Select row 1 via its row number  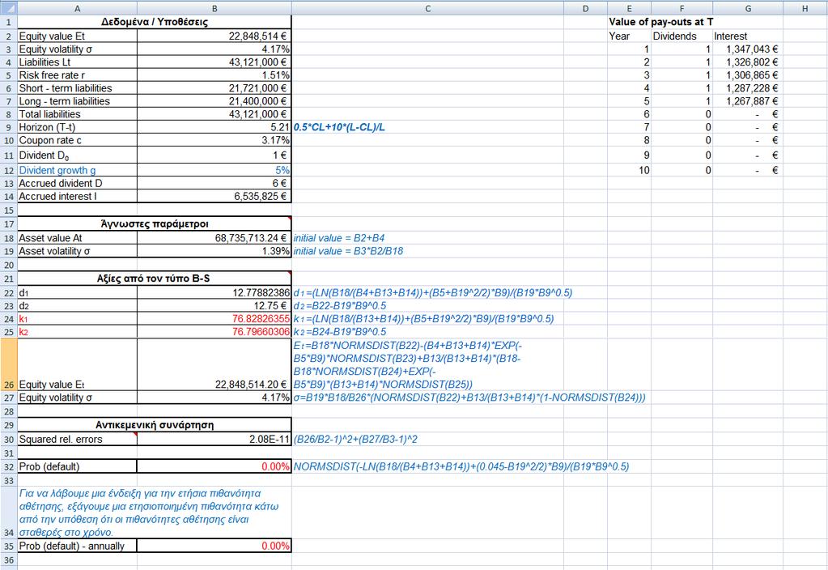(x=8, y=22)
